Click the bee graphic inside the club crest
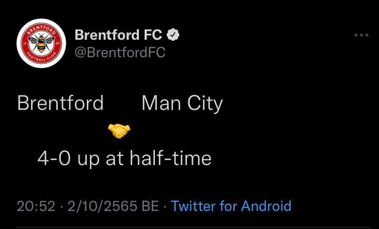Viewport: 379px width, 229px height. click(41, 42)
